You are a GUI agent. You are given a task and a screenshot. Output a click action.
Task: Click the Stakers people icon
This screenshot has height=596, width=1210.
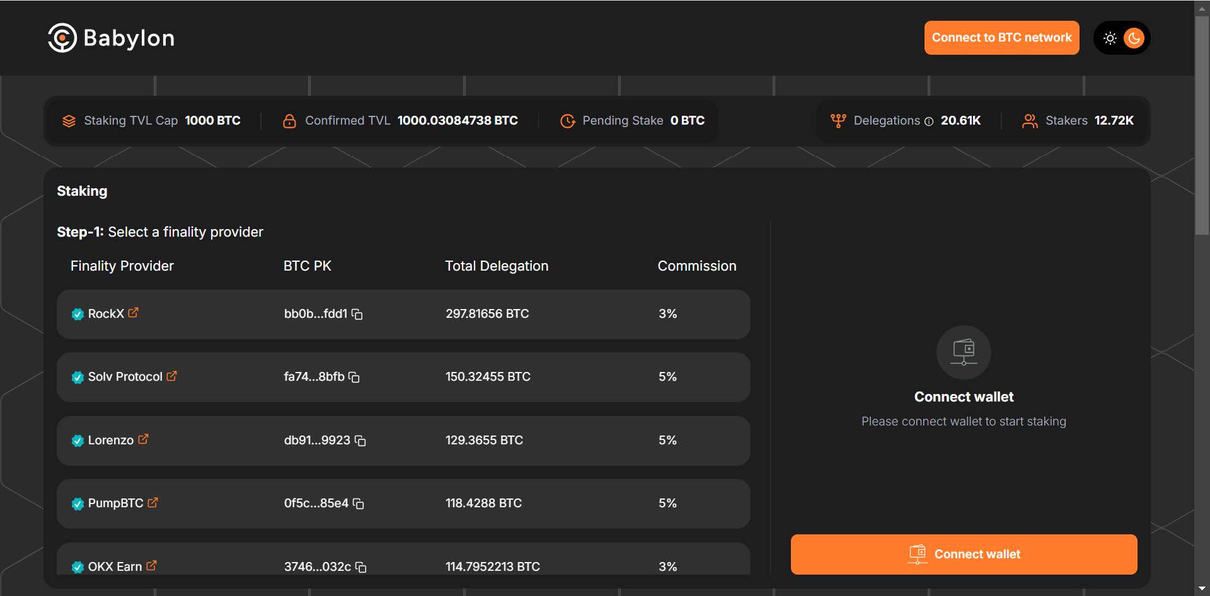(x=1030, y=121)
